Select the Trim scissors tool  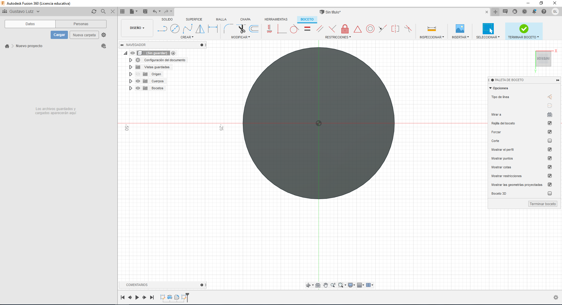pos(241,29)
